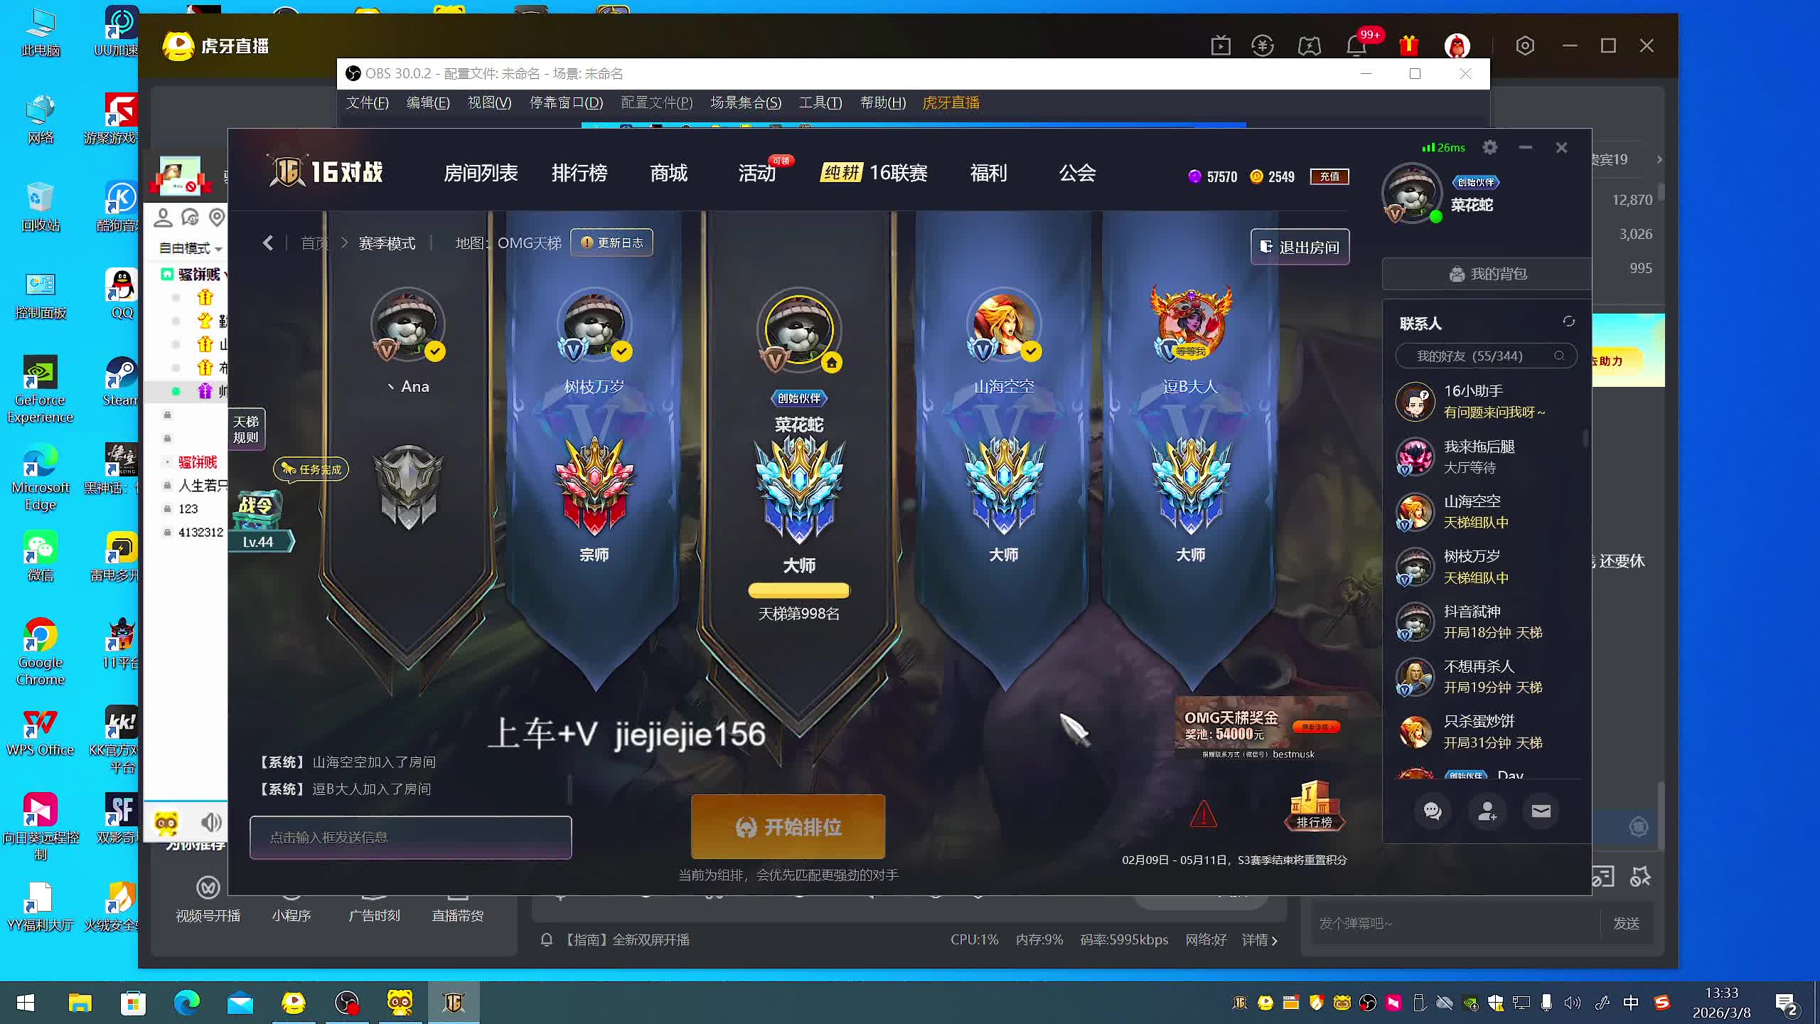Screen dimensions: 1820x1024
Task: Open the 房间列表 tab
Action: pyautogui.click(x=481, y=173)
